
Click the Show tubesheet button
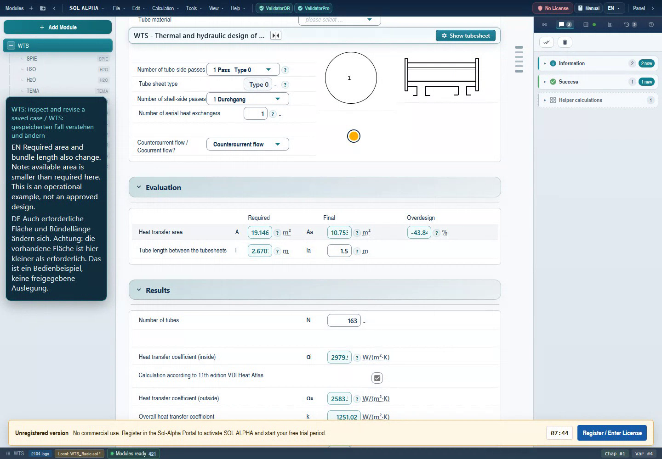(466, 36)
